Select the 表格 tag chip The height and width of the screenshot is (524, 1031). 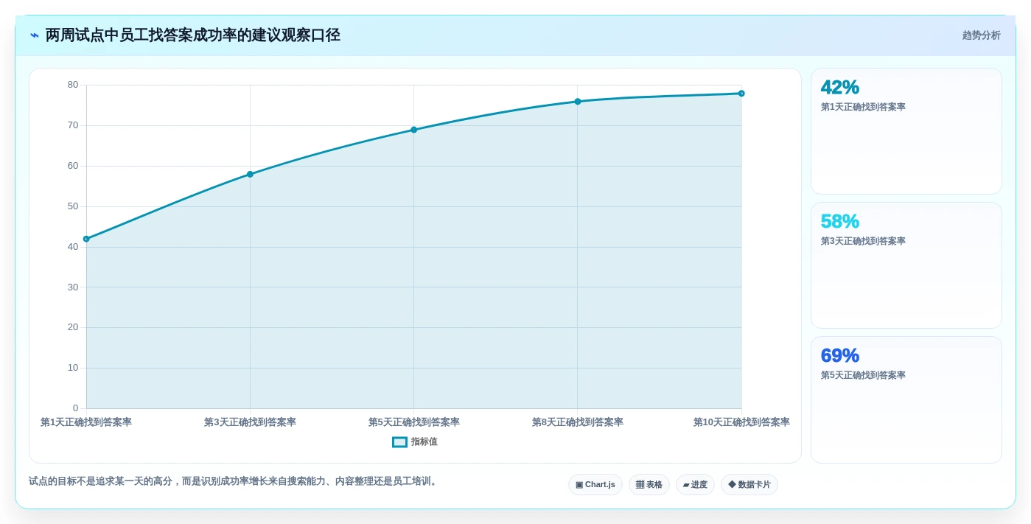649,485
